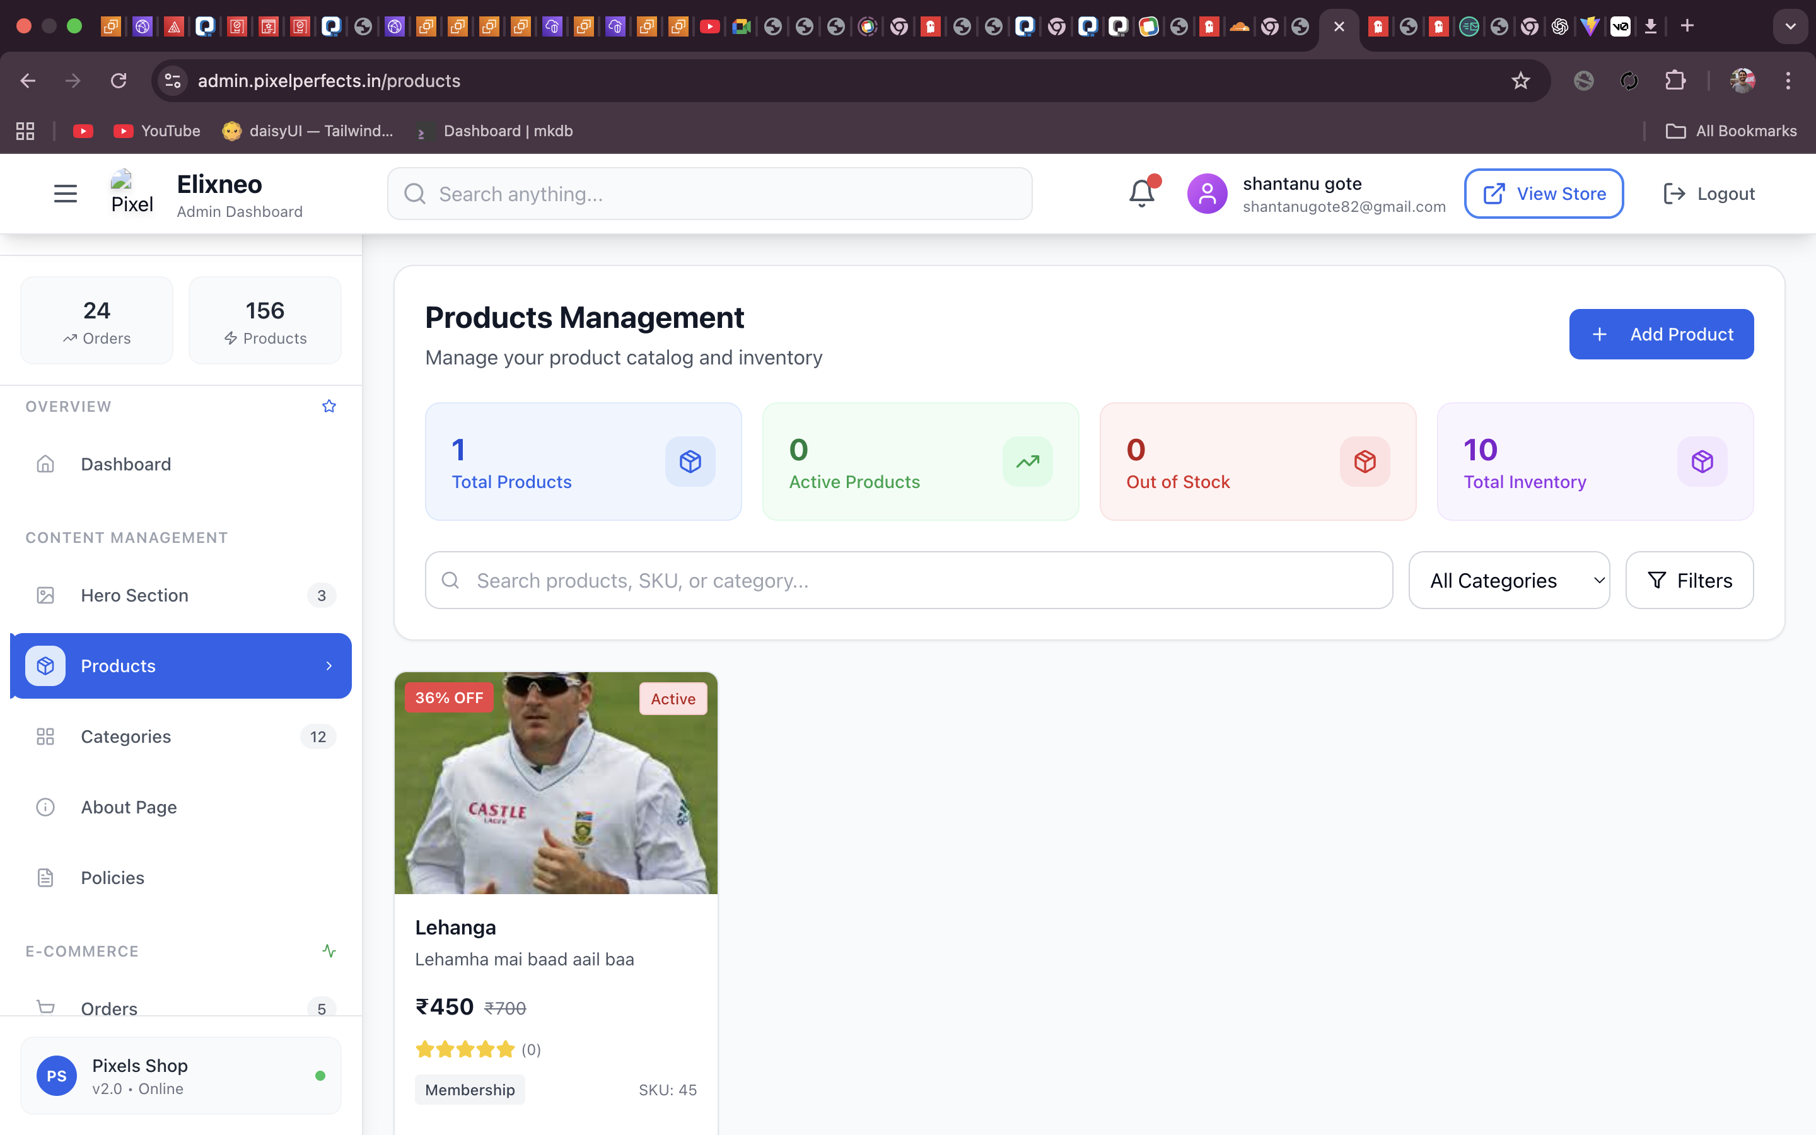1816x1135 pixels.
Task: Bookmark page with the star icon
Action: pyautogui.click(x=1520, y=81)
